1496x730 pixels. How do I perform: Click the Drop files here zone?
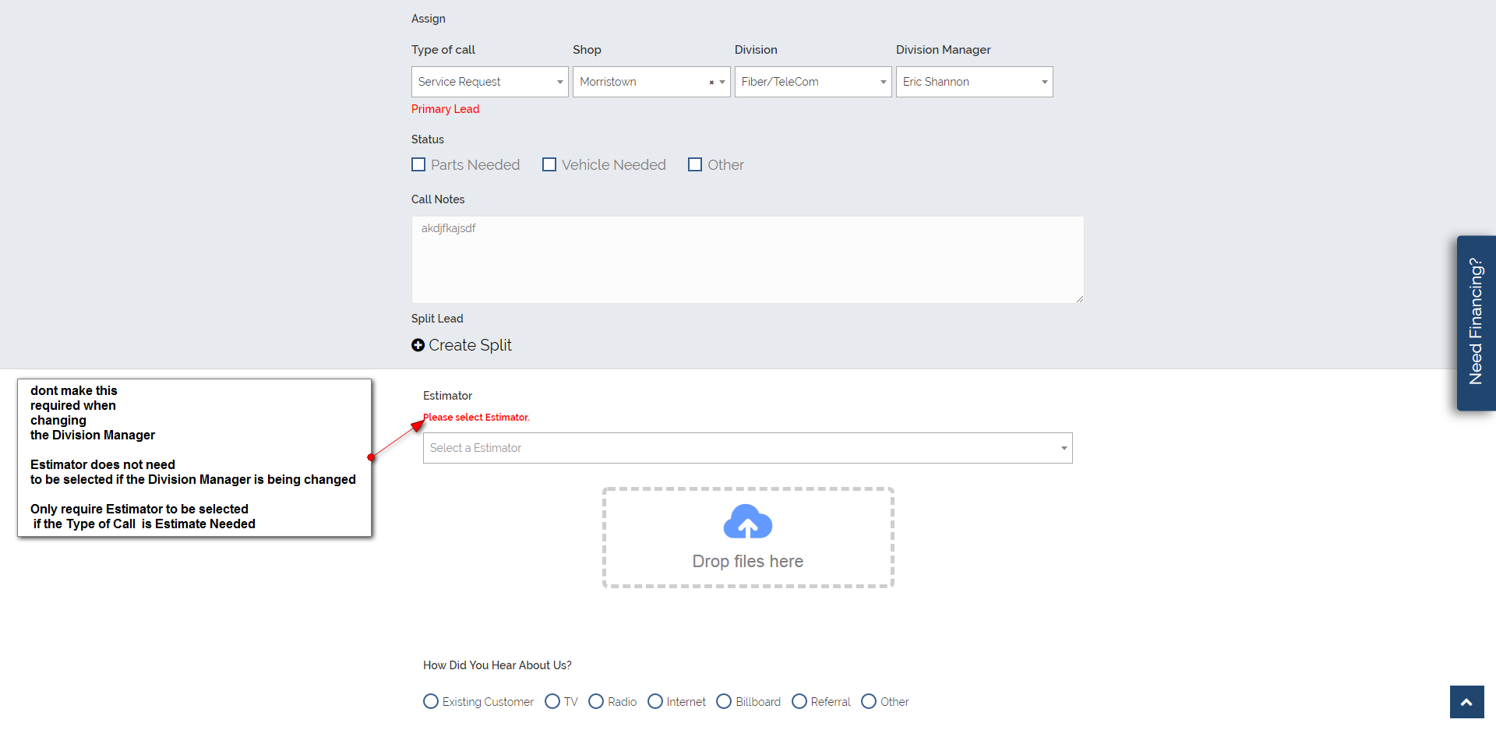coord(747,561)
